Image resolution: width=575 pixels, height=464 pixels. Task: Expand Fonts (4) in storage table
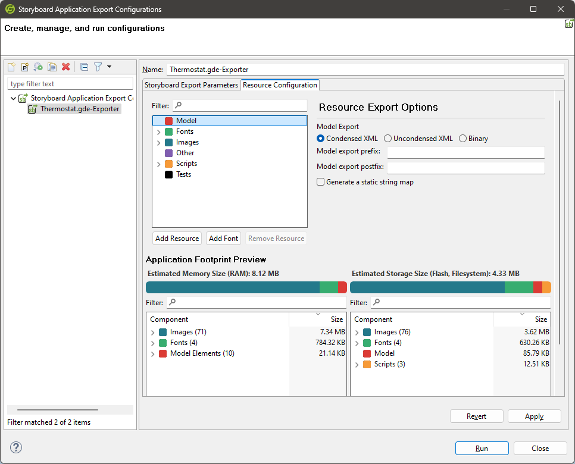[x=357, y=343]
